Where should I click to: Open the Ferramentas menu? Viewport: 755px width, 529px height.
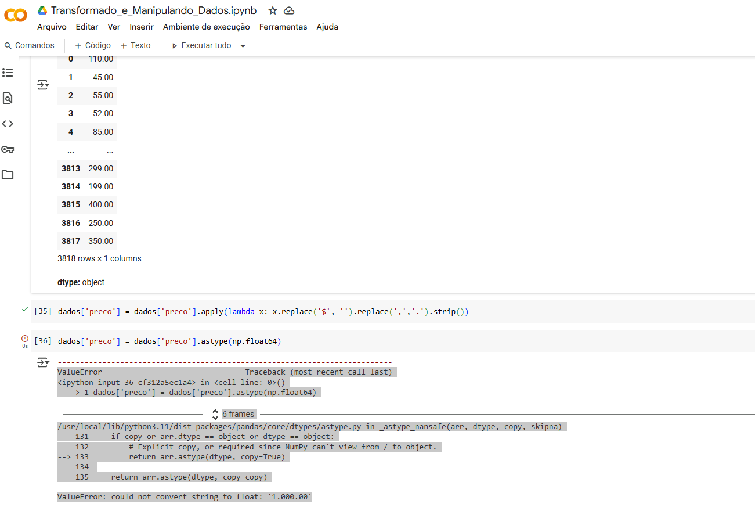pos(283,27)
